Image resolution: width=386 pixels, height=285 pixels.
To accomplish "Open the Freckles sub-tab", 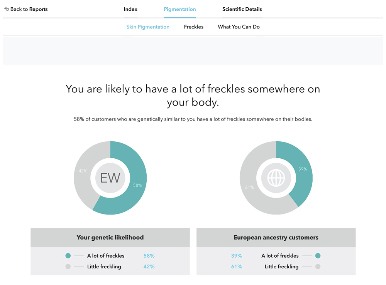I will [193, 27].
